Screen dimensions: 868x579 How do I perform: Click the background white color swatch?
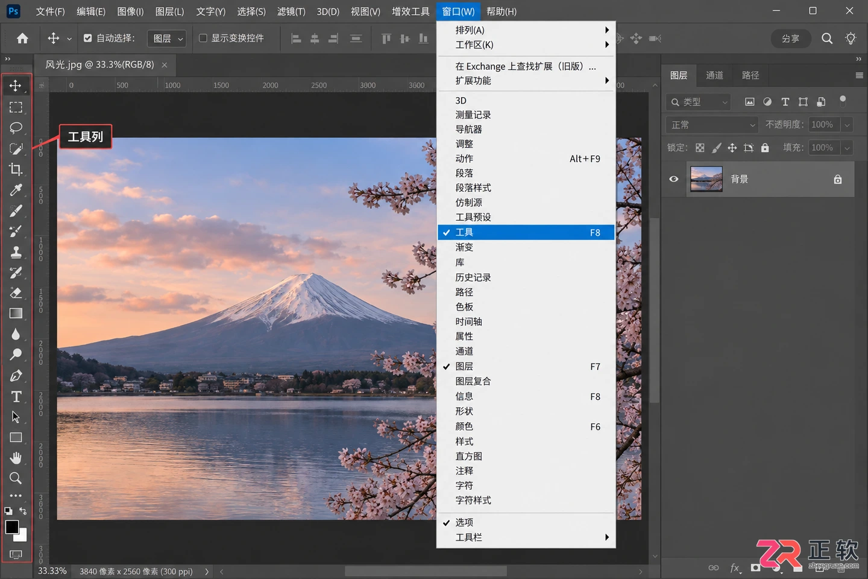click(22, 536)
